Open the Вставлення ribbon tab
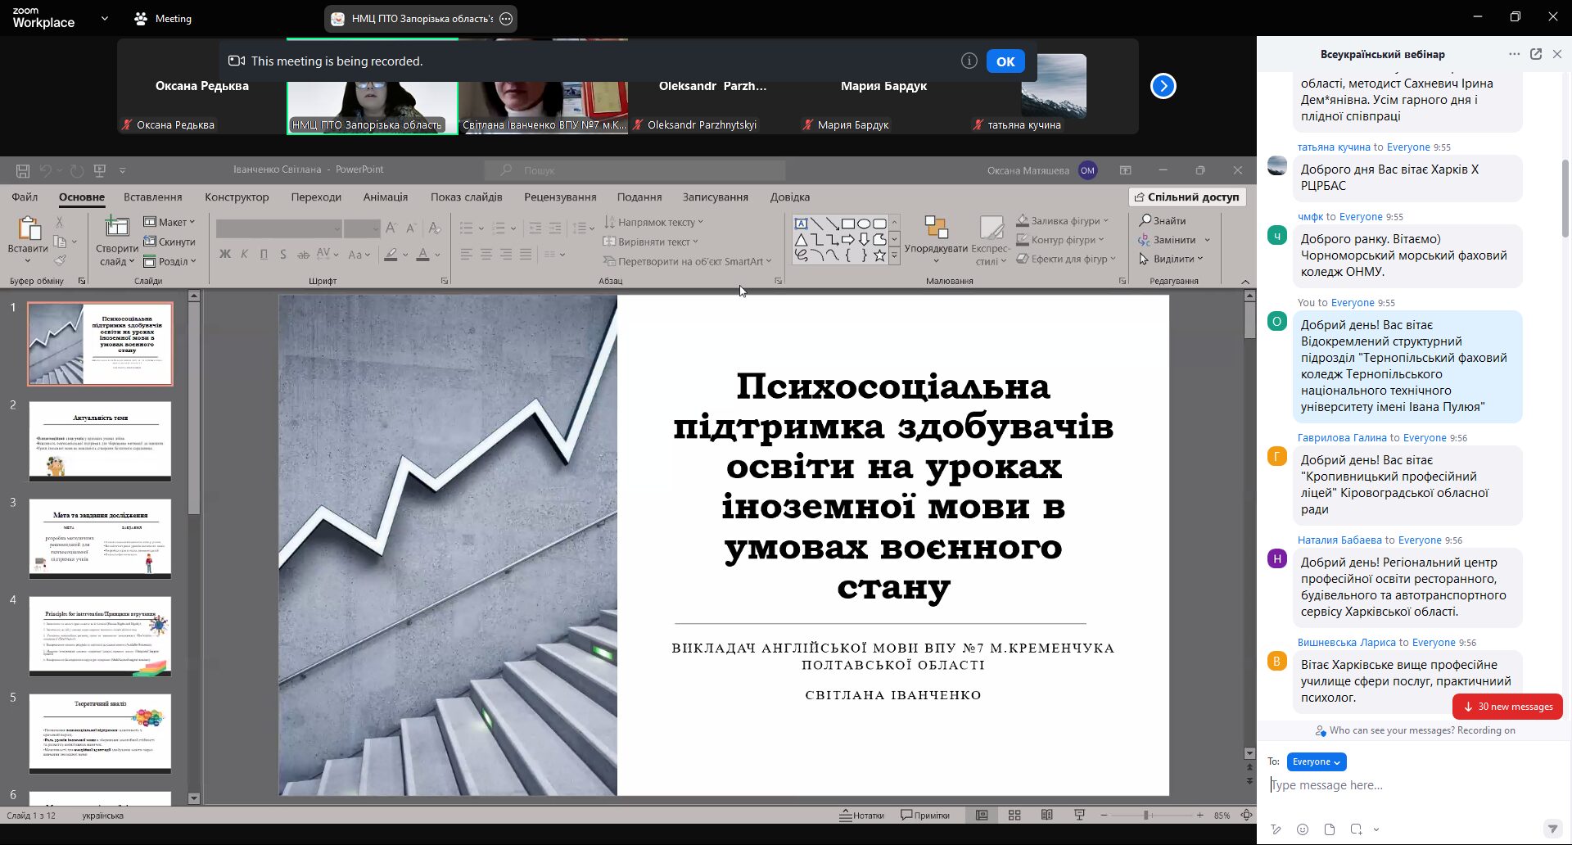The height and width of the screenshot is (845, 1572). (153, 197)
